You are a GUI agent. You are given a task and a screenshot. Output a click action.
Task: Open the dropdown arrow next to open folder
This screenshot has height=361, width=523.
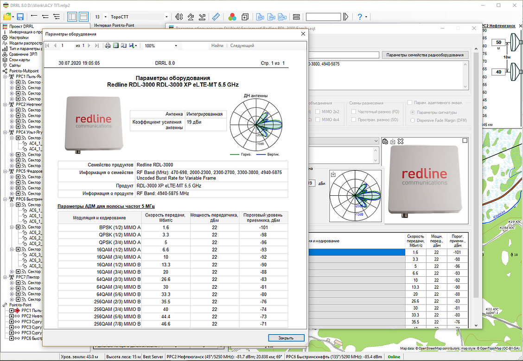tap(13, 17)
